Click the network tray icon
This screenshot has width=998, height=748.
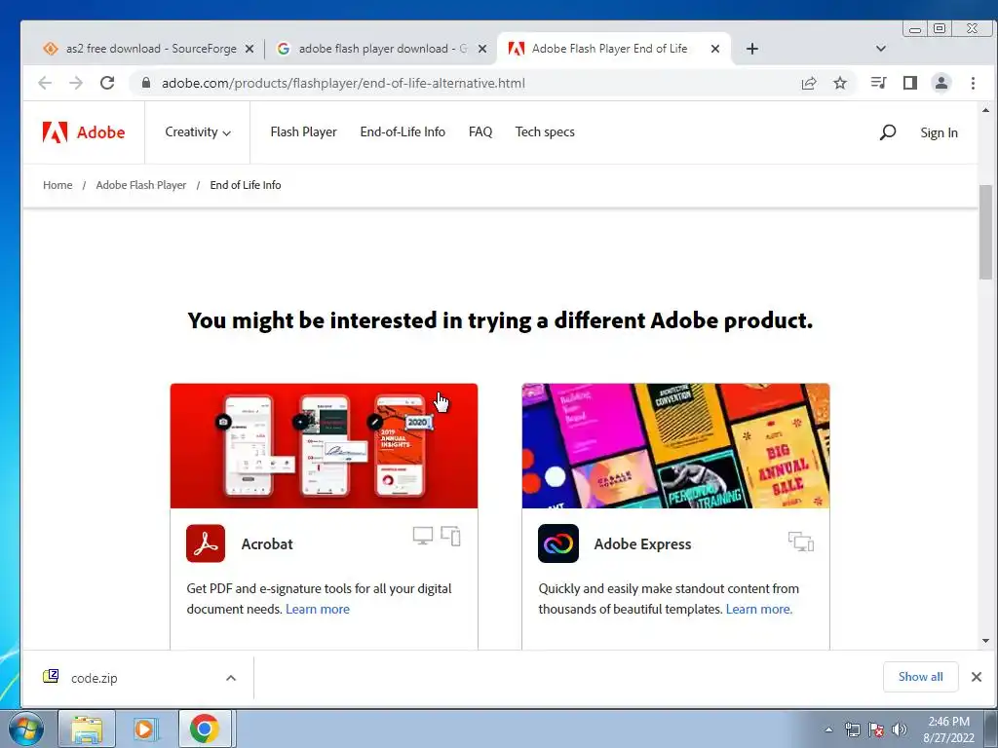tap(852, 729)
